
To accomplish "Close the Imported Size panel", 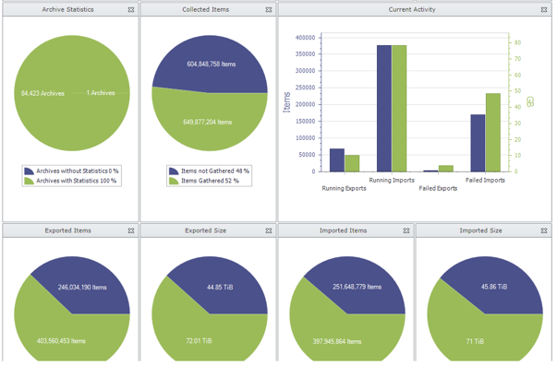I will (544, 230).
